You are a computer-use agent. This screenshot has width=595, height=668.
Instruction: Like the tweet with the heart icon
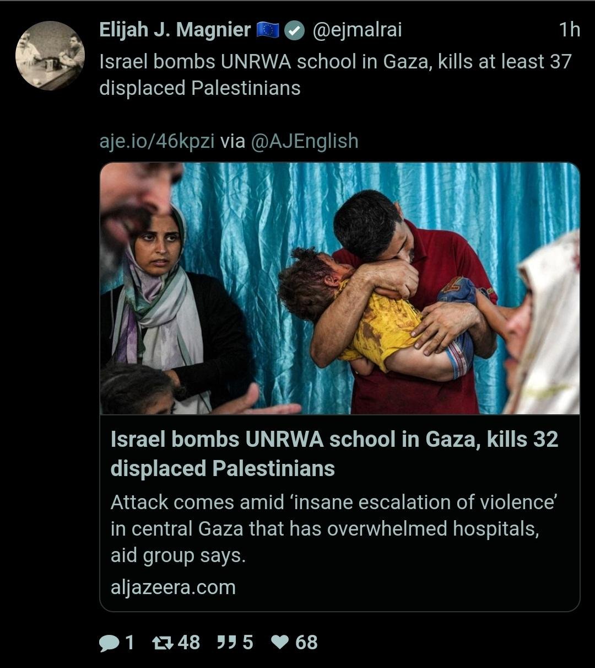tap(280, 643)
